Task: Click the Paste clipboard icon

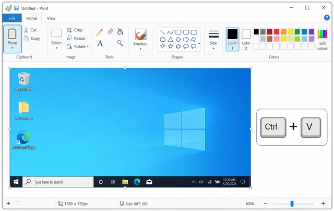Action: 12,33
